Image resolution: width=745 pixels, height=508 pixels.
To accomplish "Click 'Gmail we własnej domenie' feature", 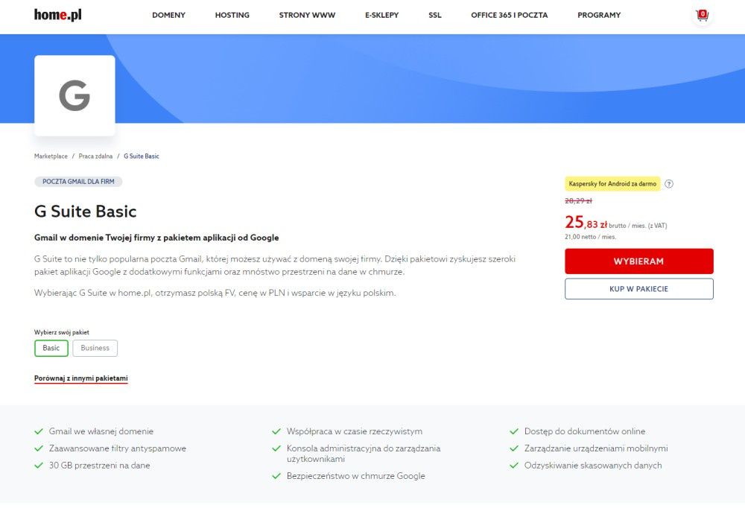I will (101, 431).
